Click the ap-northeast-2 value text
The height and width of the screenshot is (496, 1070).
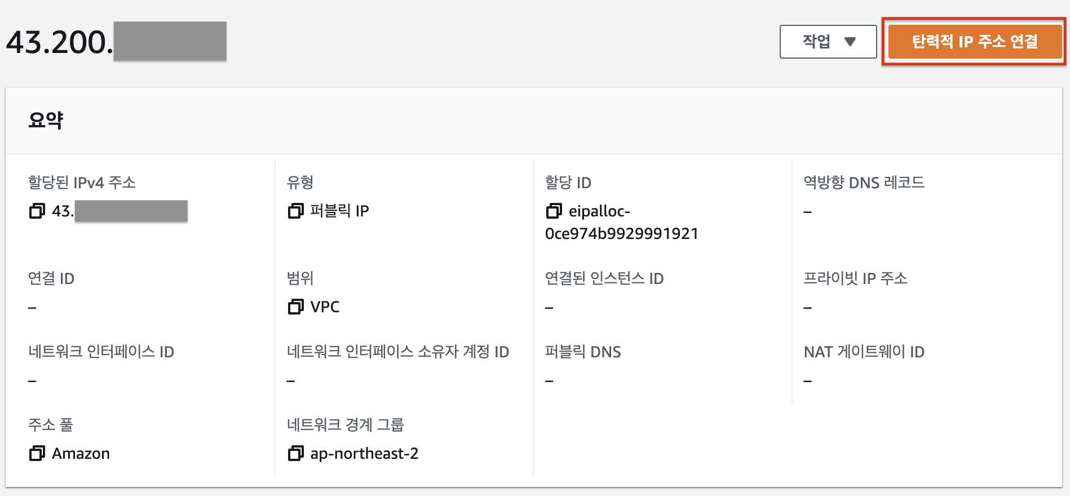point(364,454)
